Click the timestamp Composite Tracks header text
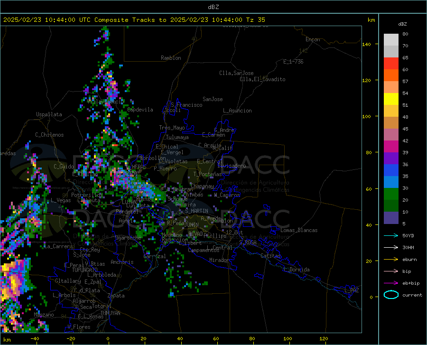The width and height of the screenshot is (427, 345). 134,20
